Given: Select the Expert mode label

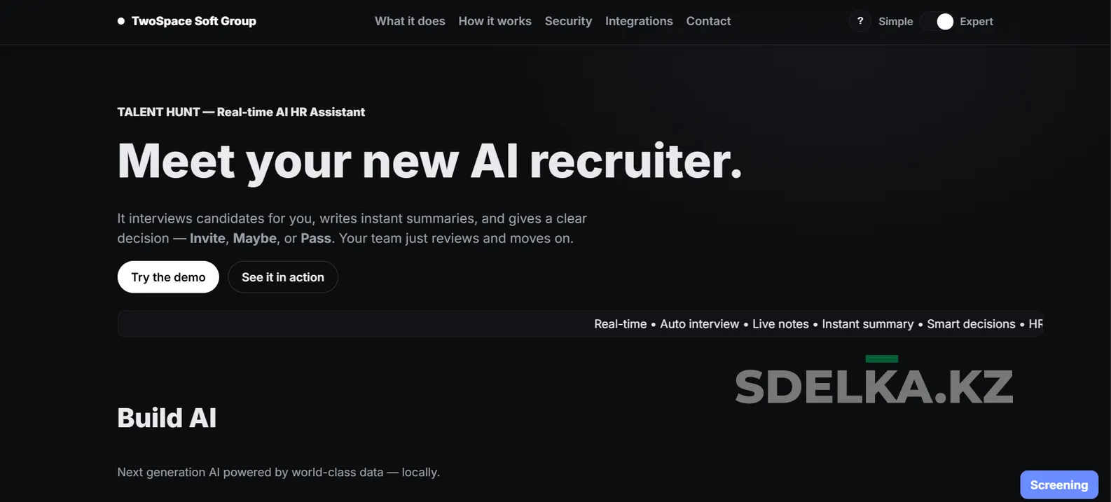Looking at the screenshot, I should click(977, 22).
